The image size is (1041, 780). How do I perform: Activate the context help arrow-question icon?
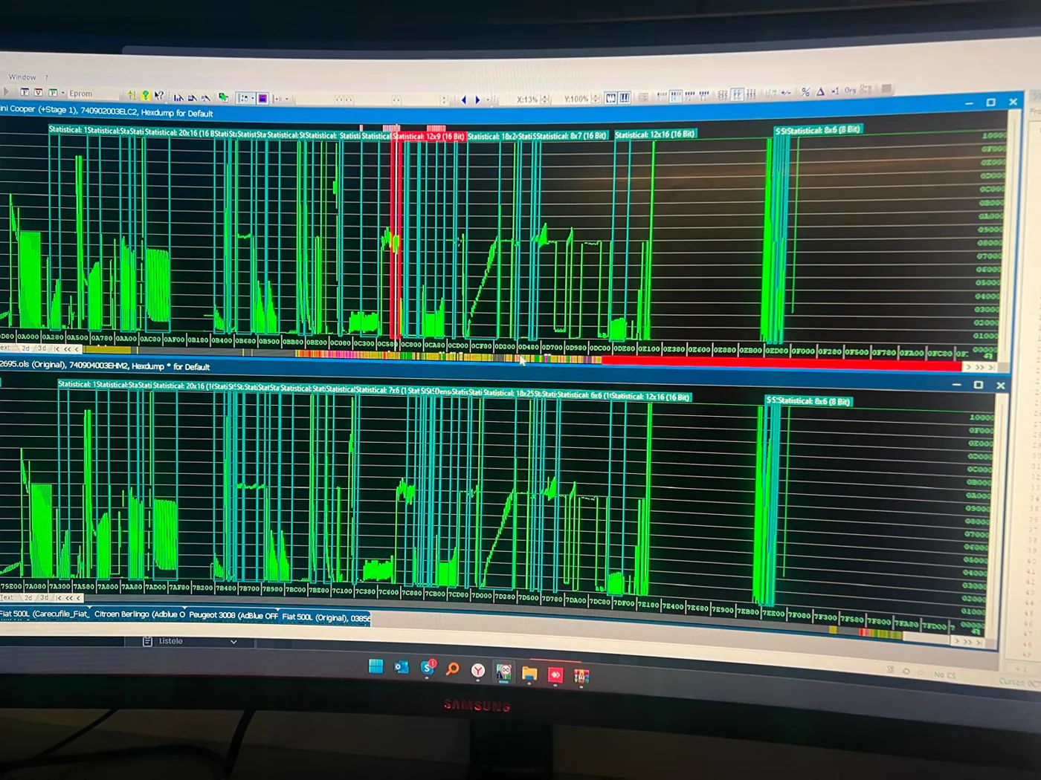158,96
